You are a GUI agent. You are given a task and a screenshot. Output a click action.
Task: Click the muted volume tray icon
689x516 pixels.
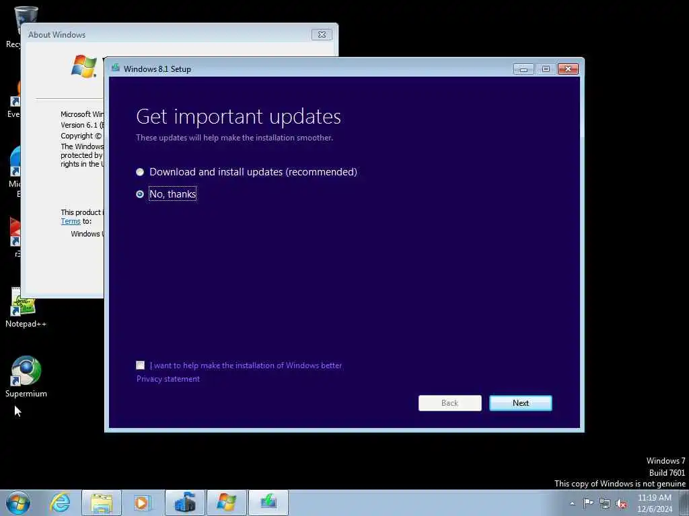(621, 503)
